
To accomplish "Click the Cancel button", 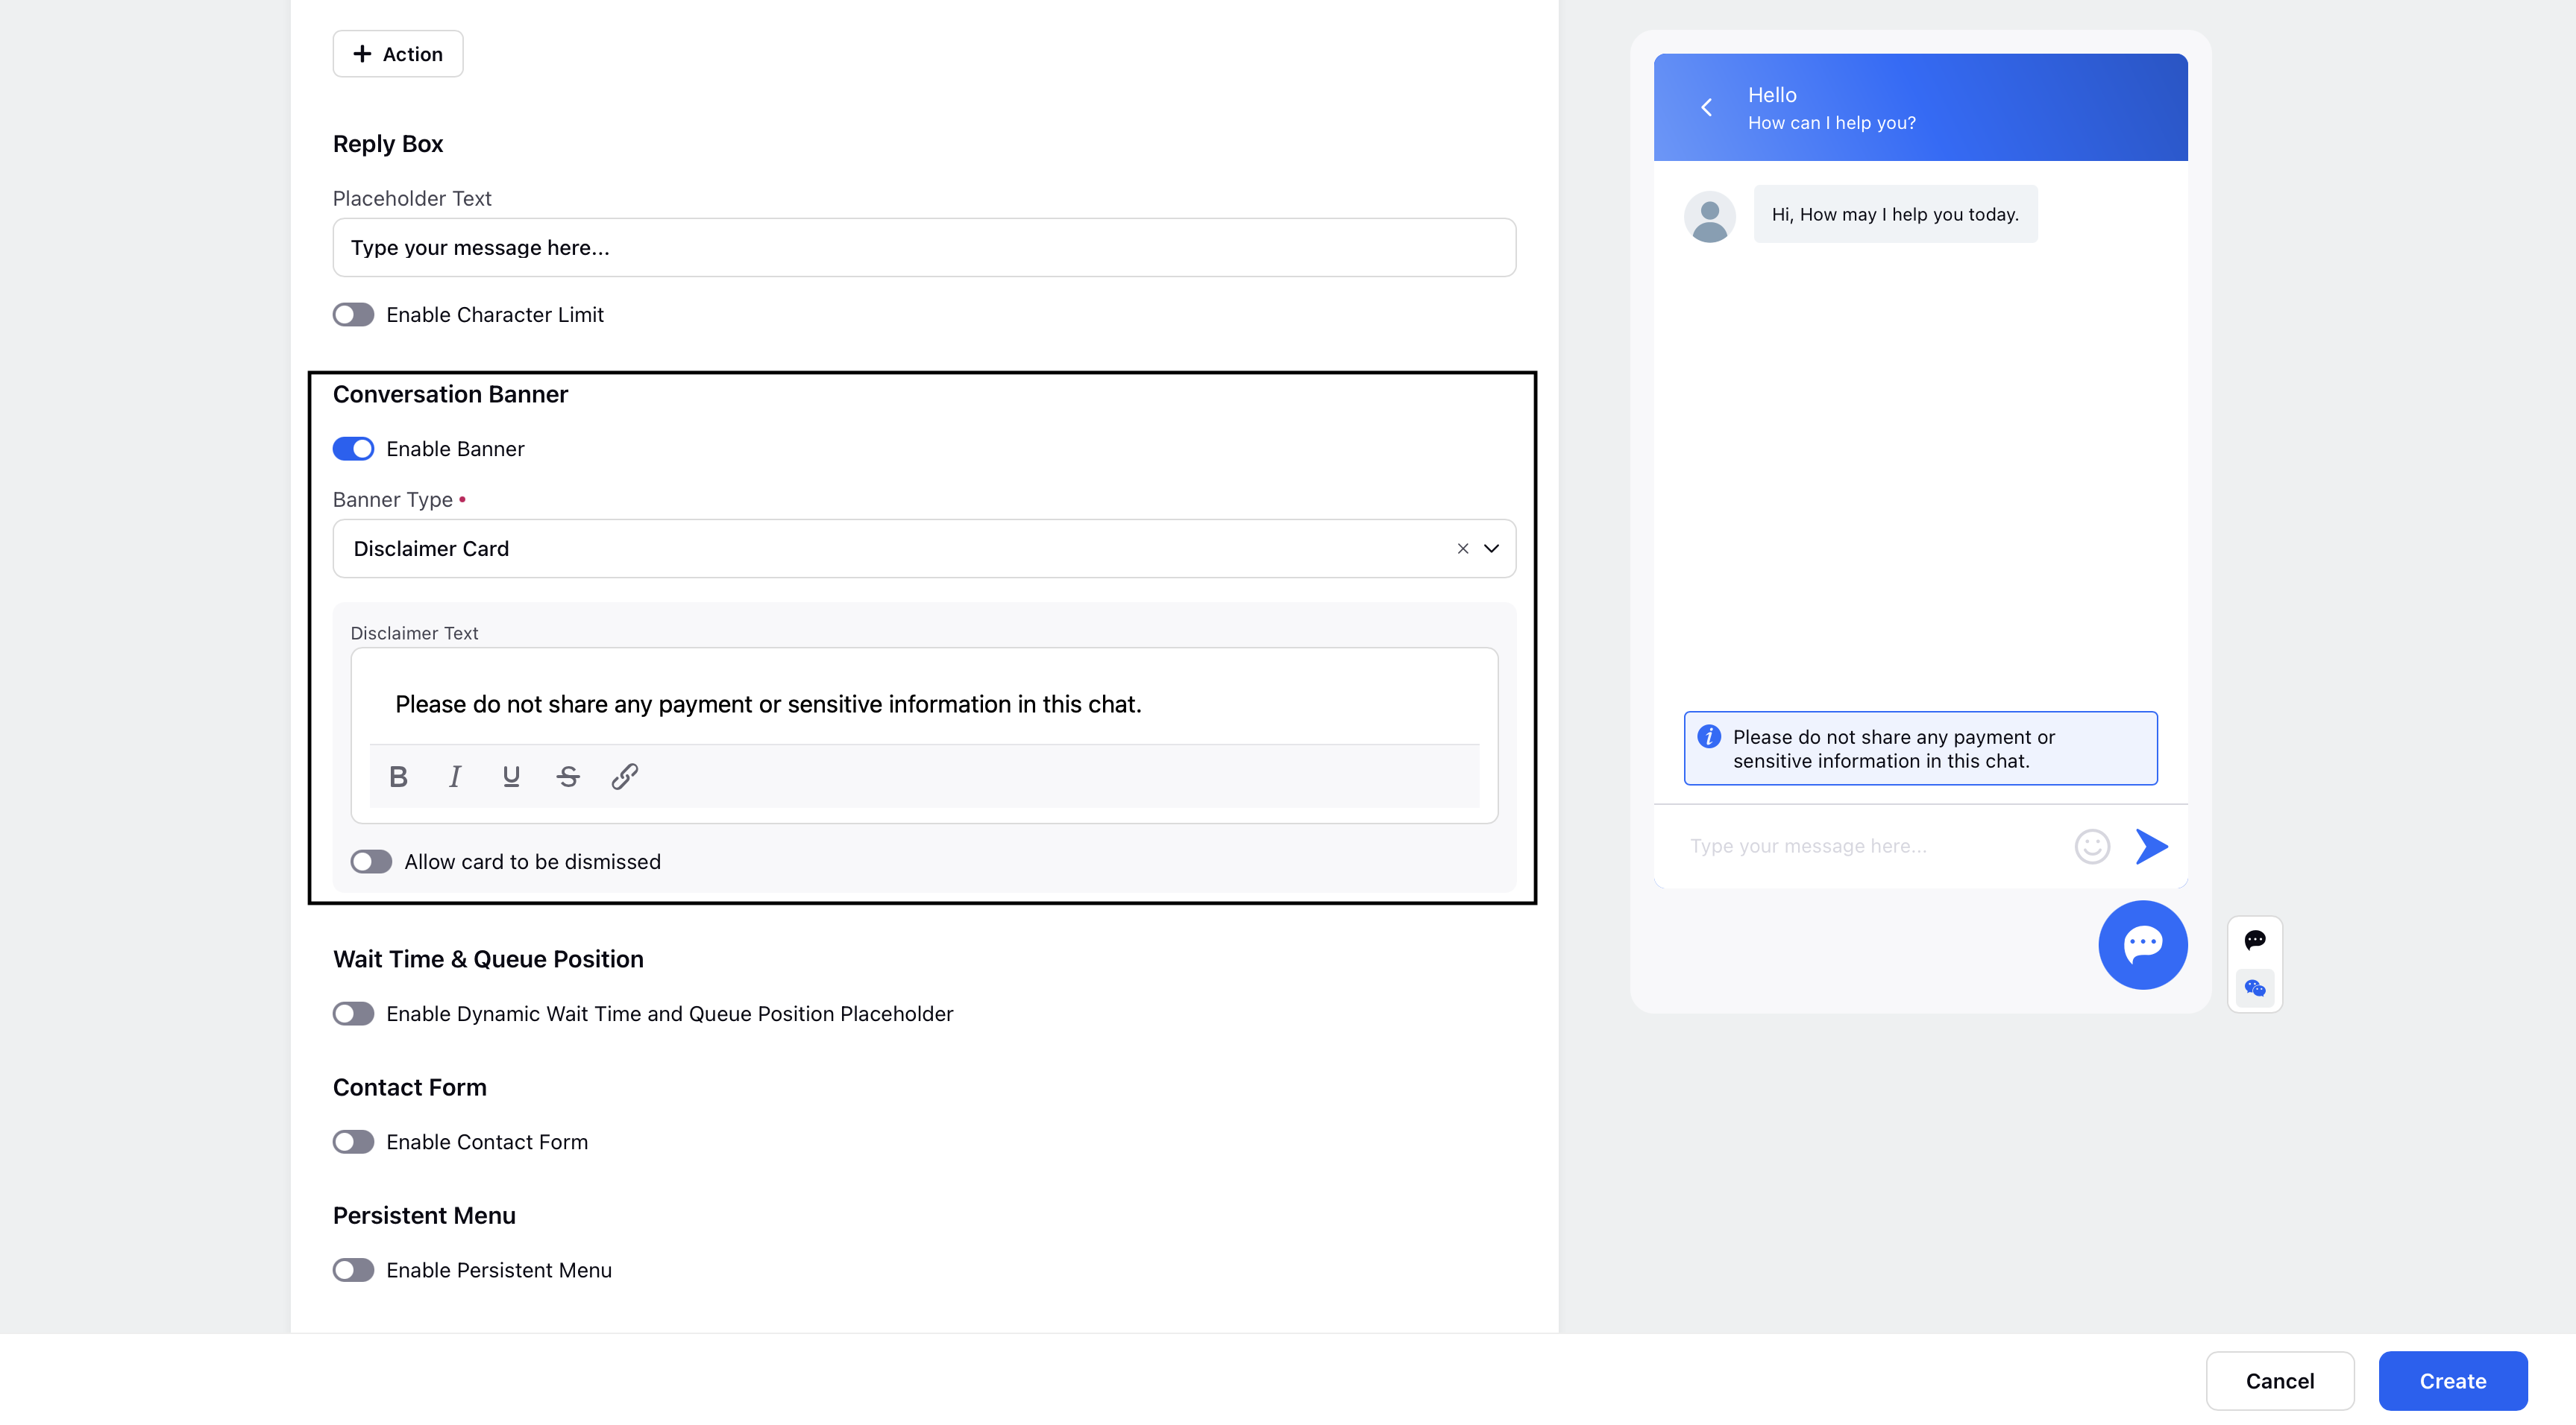I will point(2280,1381).
